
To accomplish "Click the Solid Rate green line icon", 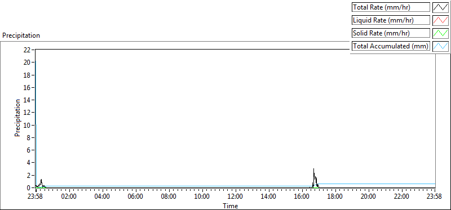I will click(440, 33).
